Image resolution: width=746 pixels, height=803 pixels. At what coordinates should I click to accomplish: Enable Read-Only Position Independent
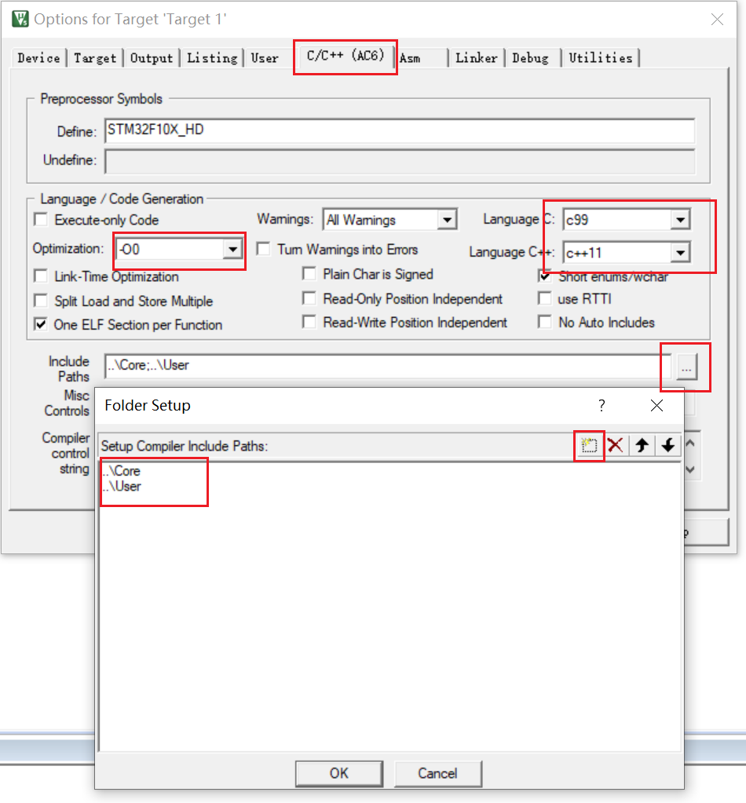click(x=309, y=298)
